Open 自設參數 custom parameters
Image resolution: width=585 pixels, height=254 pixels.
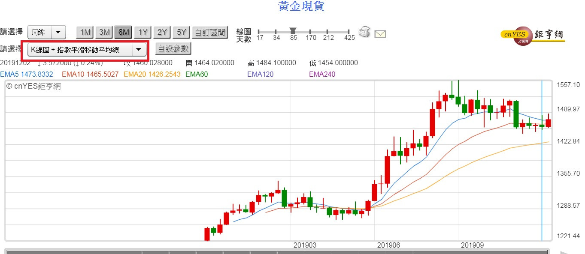point(173,48)
